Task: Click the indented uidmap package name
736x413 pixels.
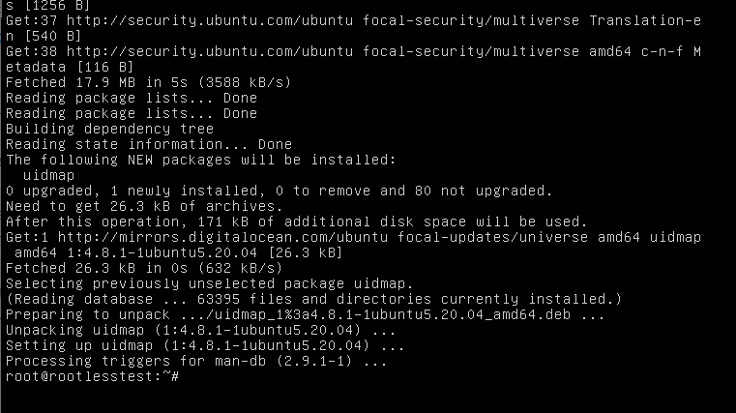Action: coord(48,175)
